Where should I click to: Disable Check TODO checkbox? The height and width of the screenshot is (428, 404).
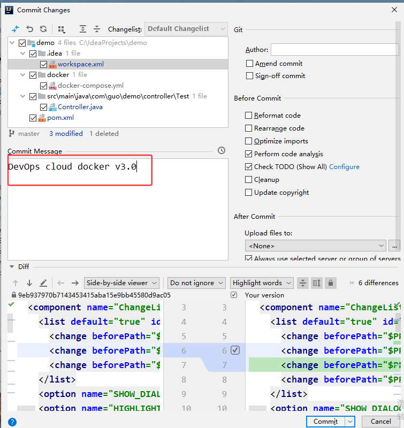point(248,166)
